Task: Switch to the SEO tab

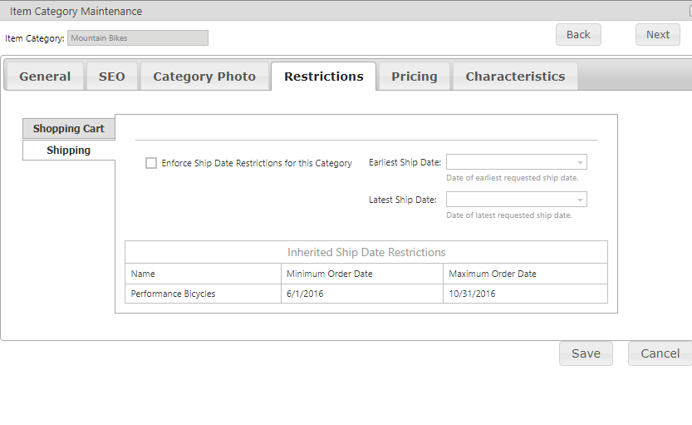Action: coord(112,77)
